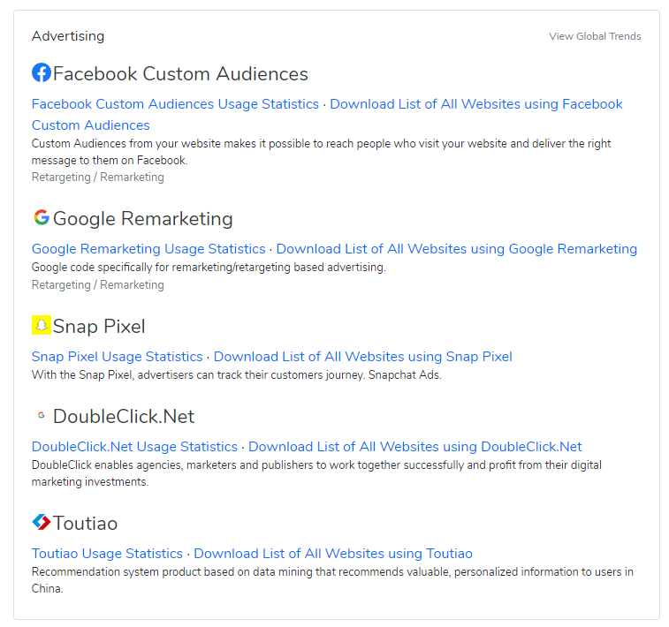Image resolution: width=669 pixels, height=627 pixels.
Task: Open Snap Pixel Usage Statistics link
Action: [x=117, y=357]
